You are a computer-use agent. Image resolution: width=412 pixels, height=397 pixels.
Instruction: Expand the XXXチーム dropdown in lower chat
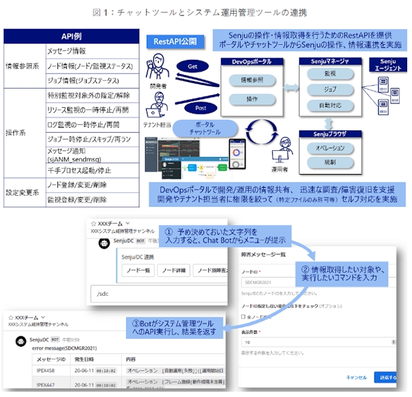pos(42,318)
